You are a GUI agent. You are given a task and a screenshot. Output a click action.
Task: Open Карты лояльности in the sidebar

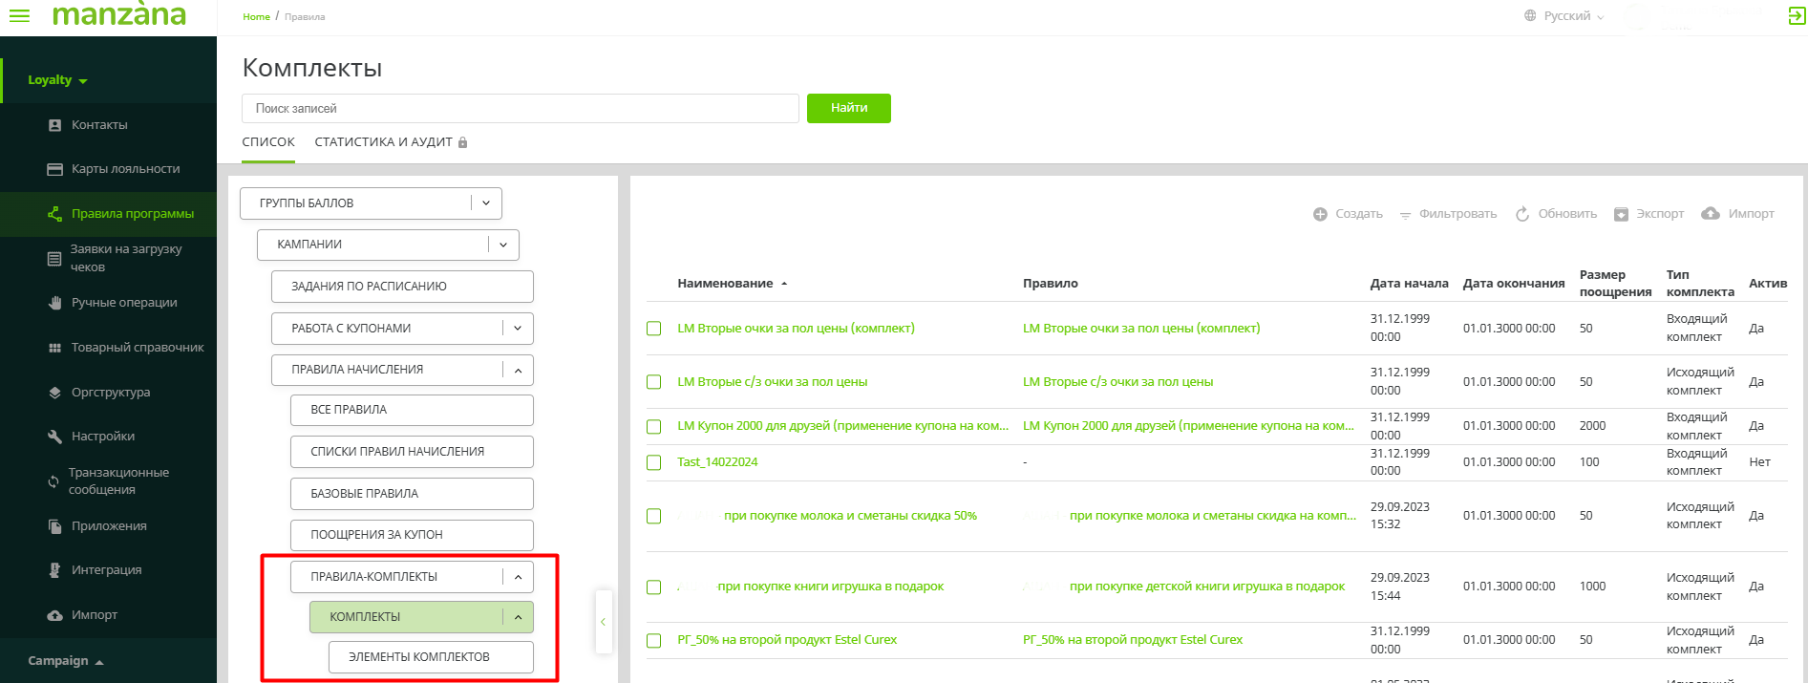coord(125,169)
